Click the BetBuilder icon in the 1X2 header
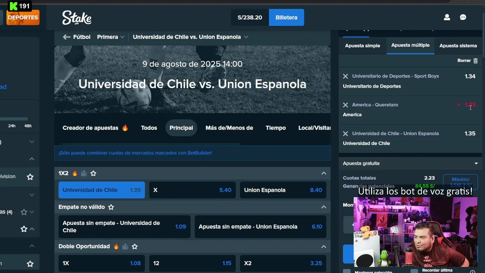 84,173
